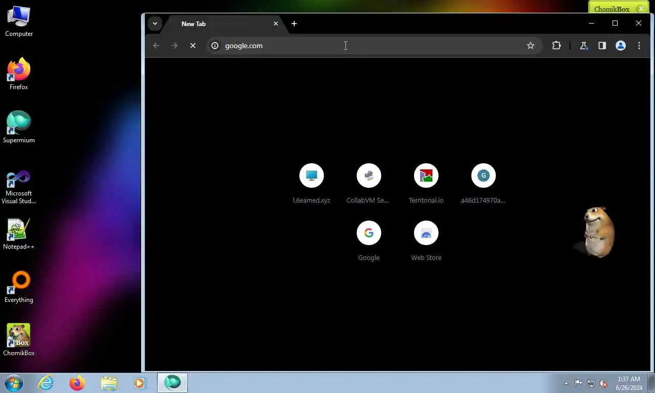
Task: Stop loading the page
Action: point(193,46)
